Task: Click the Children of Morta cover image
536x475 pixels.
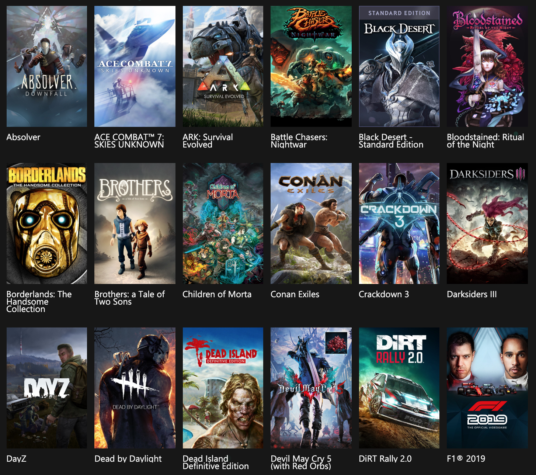Action: (223, 223)
